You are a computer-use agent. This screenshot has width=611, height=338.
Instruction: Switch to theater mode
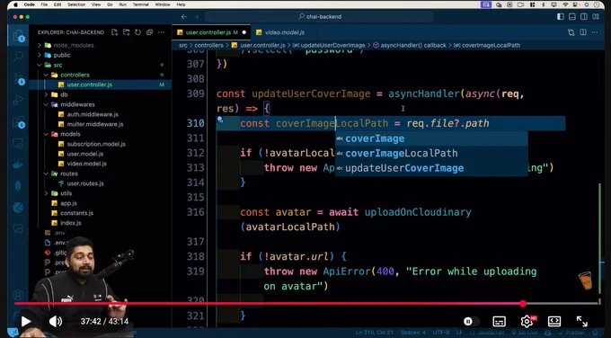pos(554,321)
